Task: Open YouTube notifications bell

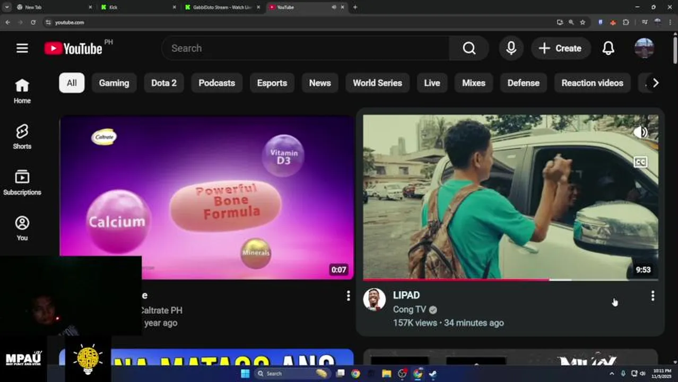Action: [608, 48]
